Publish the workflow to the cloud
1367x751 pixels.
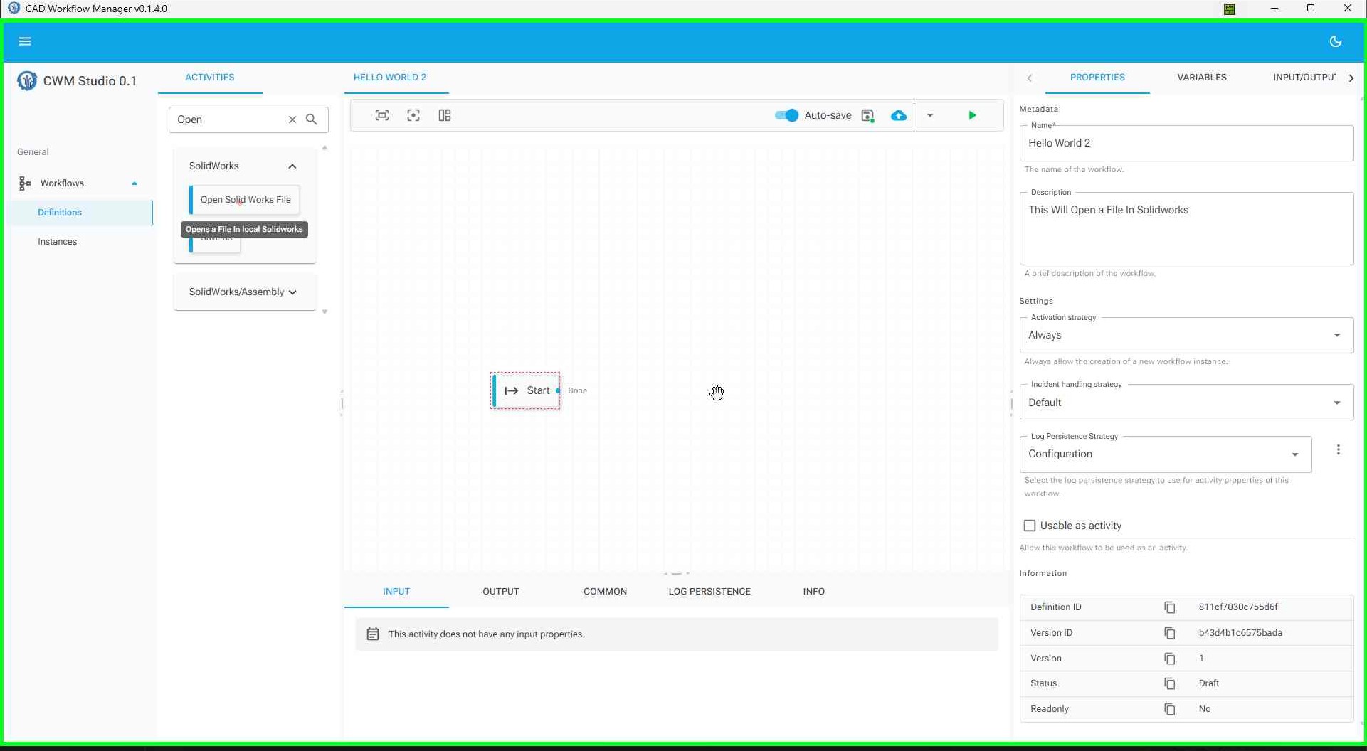coord(898,115)
